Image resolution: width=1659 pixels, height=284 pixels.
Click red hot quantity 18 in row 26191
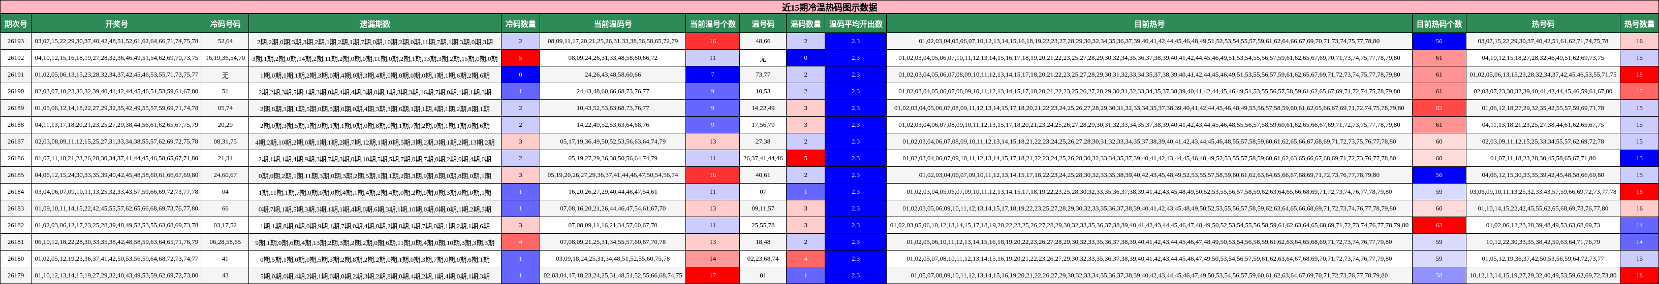tap(1639, 75)
